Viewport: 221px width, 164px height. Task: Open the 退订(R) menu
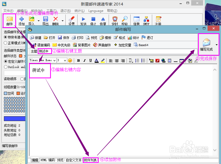[x=66, y=11]
